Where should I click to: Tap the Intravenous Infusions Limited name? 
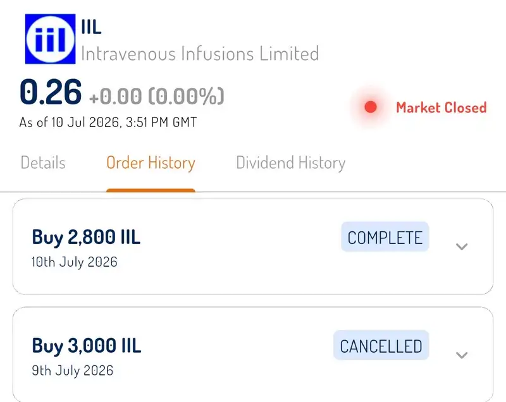click(200, 53)
